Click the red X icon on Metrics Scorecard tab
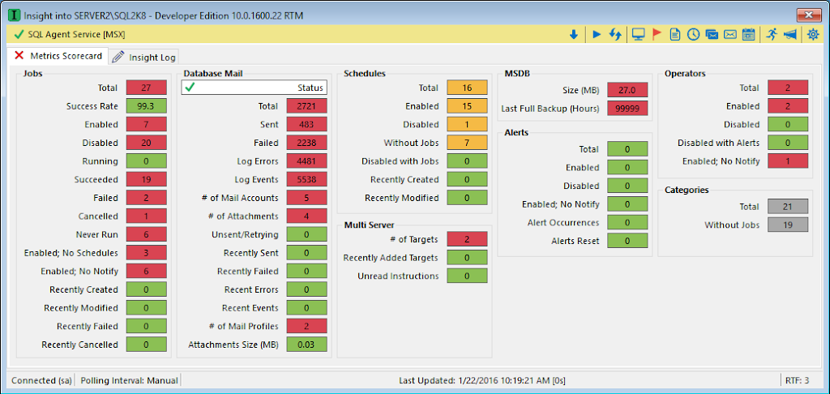The height and width of the screenshot is (394, 830). pos(19,56)
